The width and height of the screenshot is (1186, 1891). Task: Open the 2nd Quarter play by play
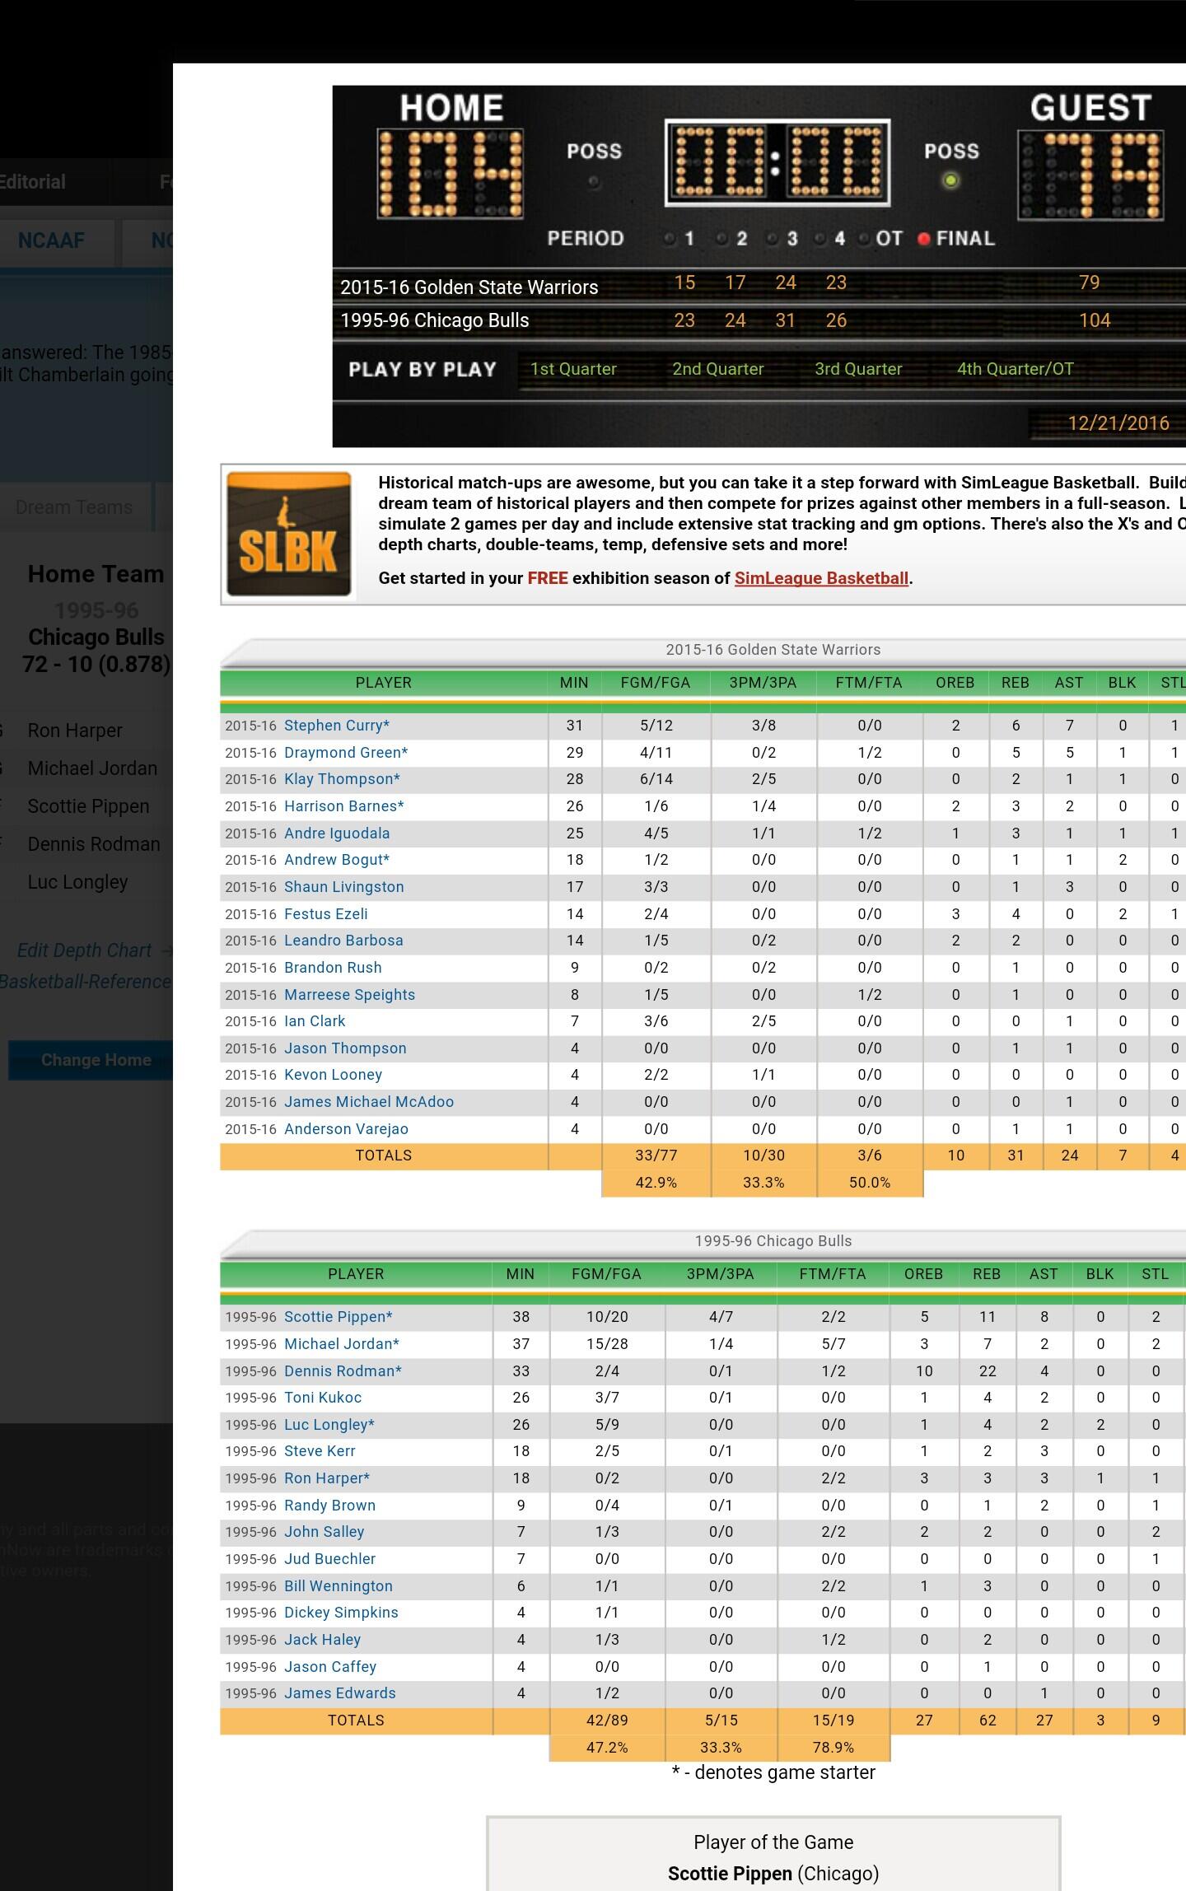pyautogui.click(x=718, y=369)
